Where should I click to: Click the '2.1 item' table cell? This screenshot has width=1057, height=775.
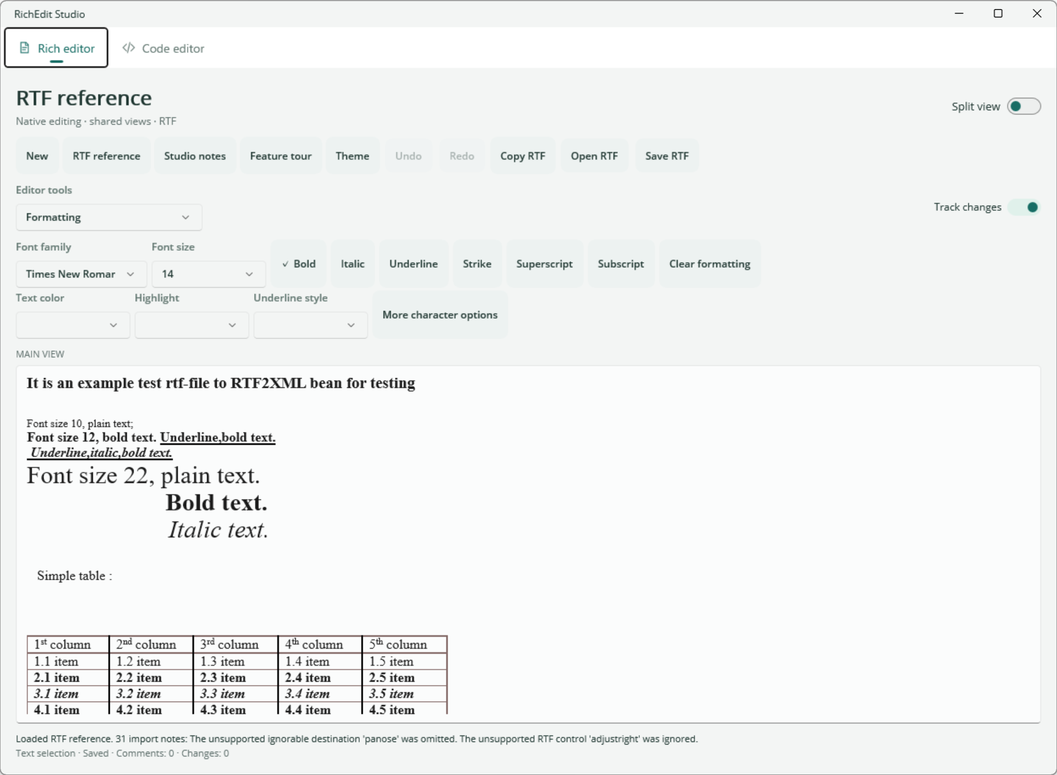click(68, 678)
